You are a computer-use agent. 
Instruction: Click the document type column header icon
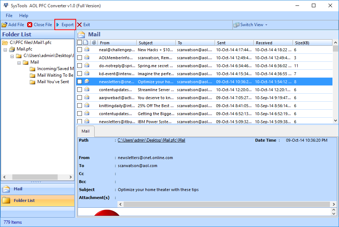(86, 42)
